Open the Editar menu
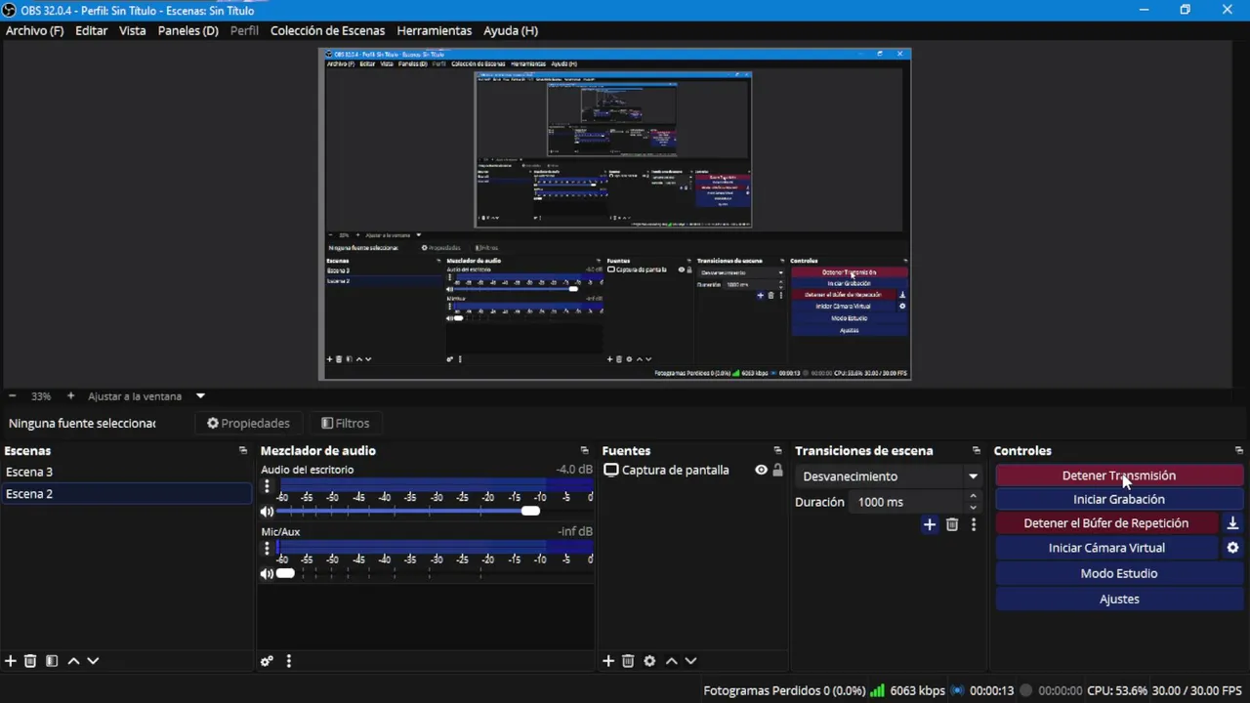1250x703 pixels. [x=91, y=30]
